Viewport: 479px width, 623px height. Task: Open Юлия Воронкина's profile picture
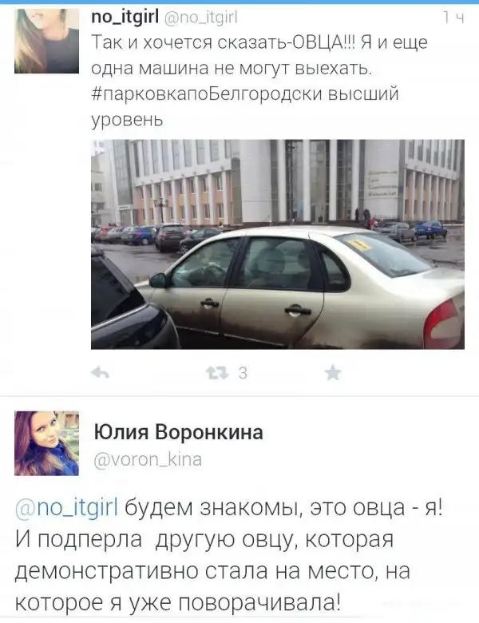coord(46,443)
